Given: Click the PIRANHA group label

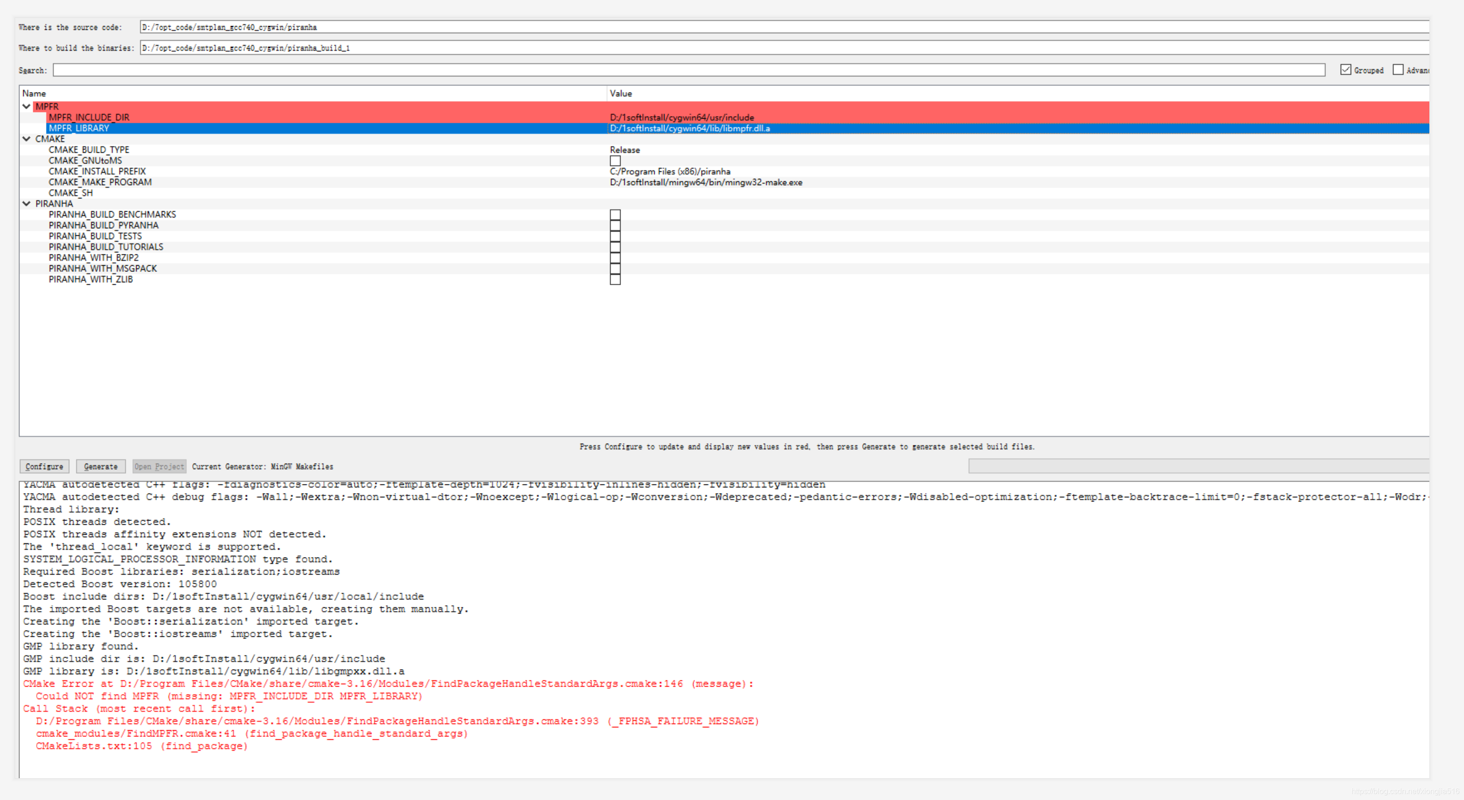Looking at the screenshot, I should pos(54,204).
